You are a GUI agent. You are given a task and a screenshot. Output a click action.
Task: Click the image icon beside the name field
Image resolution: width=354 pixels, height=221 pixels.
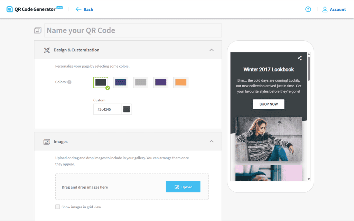(x=38, y=30)
